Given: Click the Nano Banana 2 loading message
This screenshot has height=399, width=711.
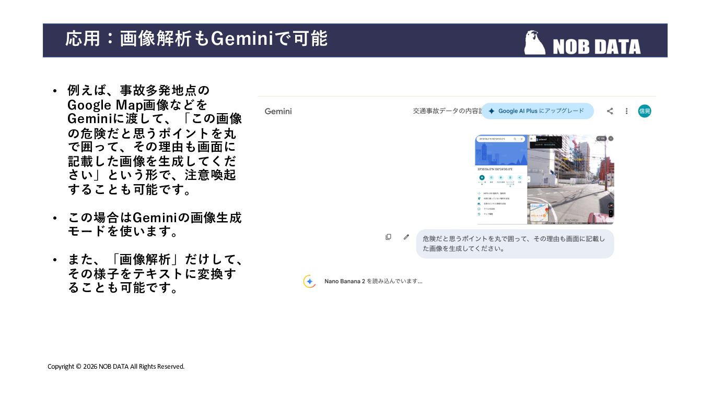Looking at the screenshot, I should [x=373, y=281].
